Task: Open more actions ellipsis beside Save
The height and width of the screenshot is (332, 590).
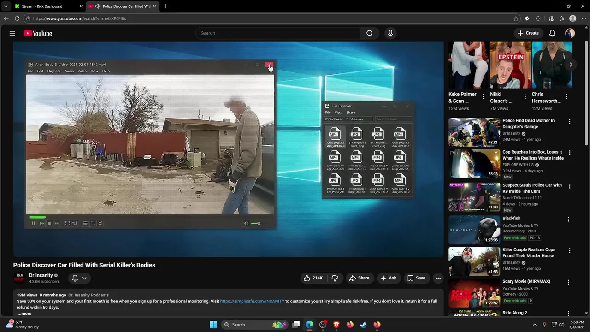Action: click(438, 278)
